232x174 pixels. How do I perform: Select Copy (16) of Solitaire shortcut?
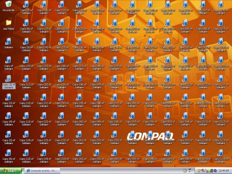click(44, 8)
